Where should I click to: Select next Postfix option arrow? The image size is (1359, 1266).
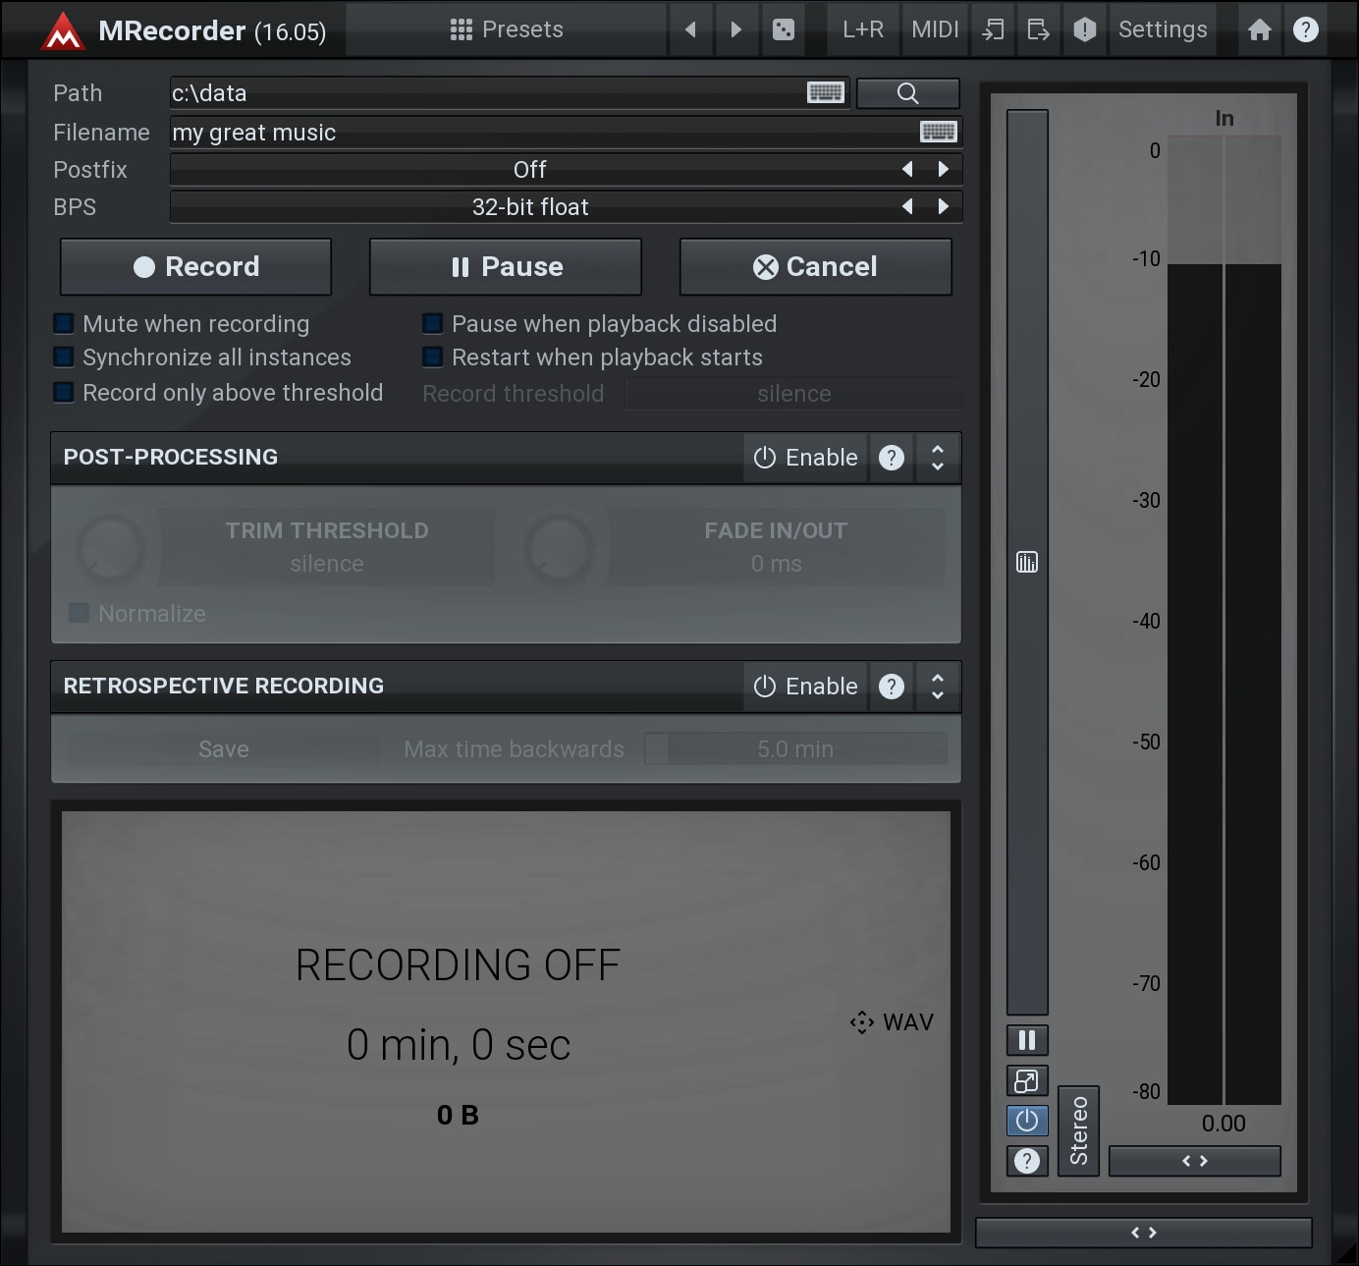pyautogui.click(x=944, y=170)
